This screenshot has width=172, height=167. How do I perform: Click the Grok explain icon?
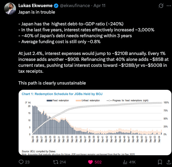[x=161, y=6]
